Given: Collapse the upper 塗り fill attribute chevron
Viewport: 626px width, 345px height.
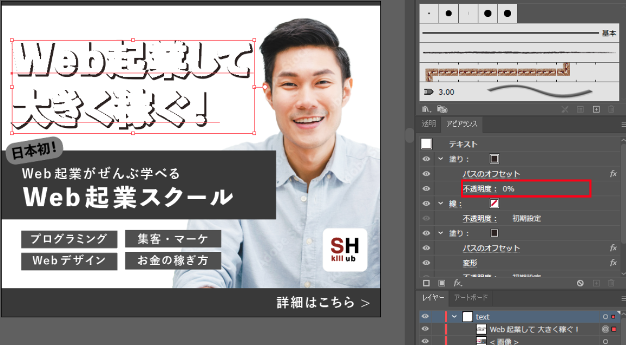Looking at the screenshot, I should click(x=441, y=159).
